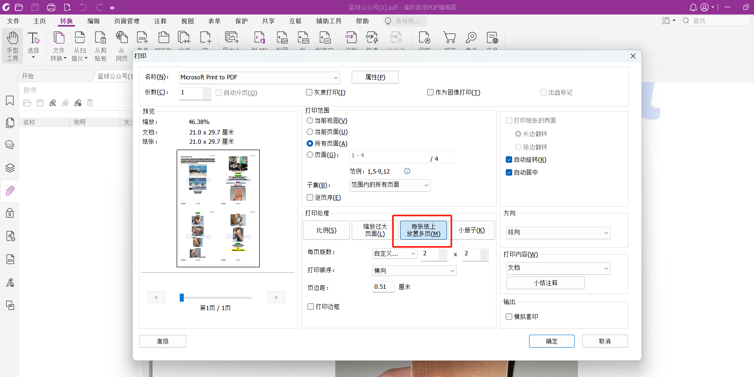
Task: Click the shopping cart Buy Now icon
Action: (450, 38)
